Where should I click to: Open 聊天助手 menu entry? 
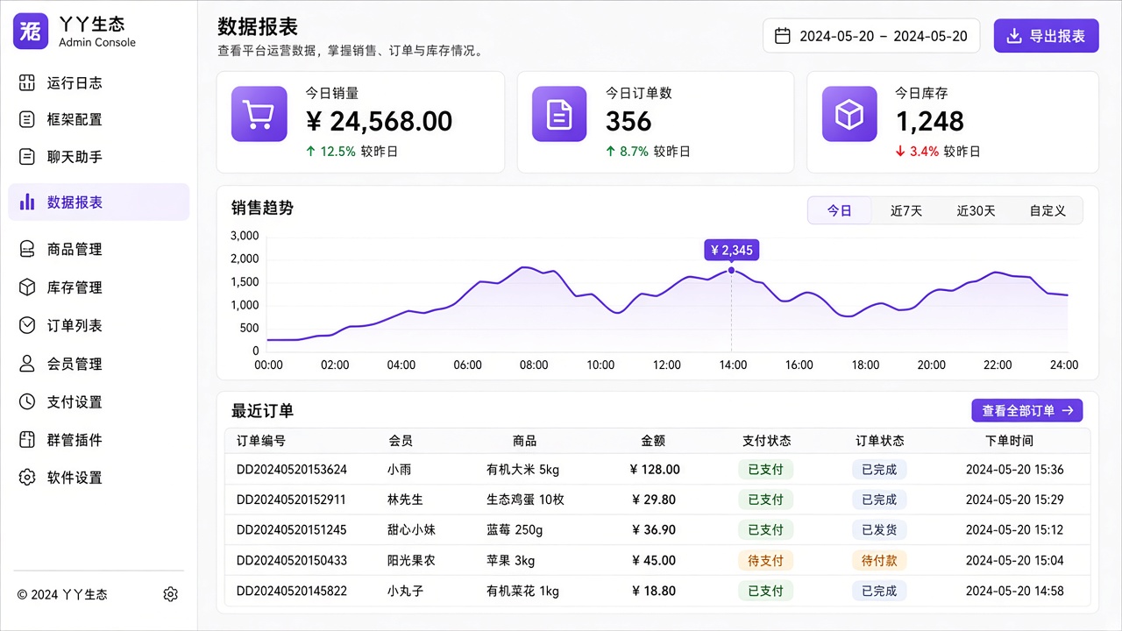[98, 157]
